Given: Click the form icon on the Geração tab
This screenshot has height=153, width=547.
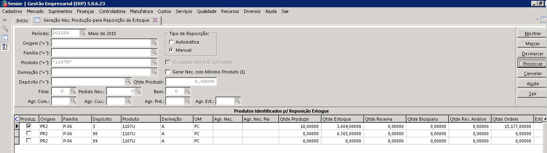Looking at the screenshot, I should tap(37, 20).
